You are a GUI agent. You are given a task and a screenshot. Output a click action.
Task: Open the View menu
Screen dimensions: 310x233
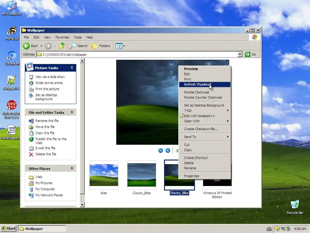pos(47,37)
